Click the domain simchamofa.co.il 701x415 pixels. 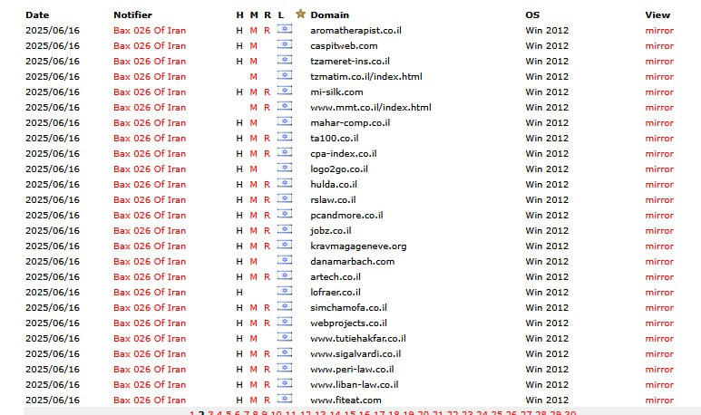(x=348, y=307)
